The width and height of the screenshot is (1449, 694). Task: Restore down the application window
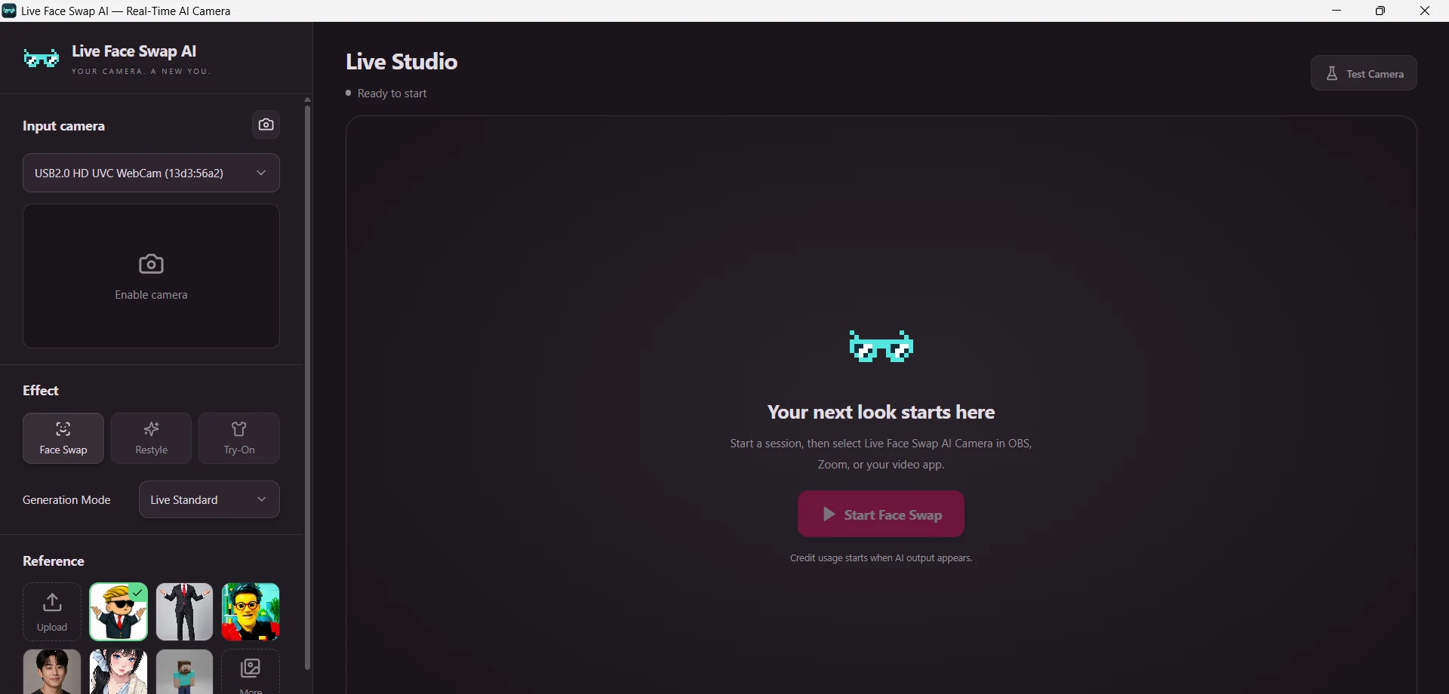pyautogui.click(x=1380, y=11)
